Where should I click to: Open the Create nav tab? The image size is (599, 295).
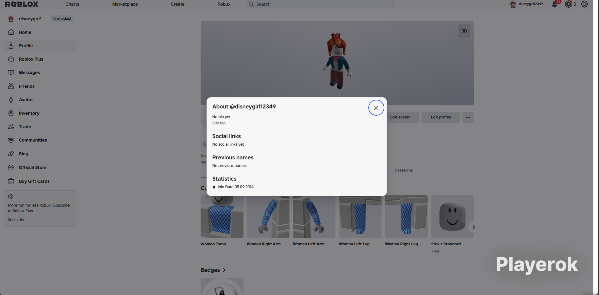click(x=177, y=4)
